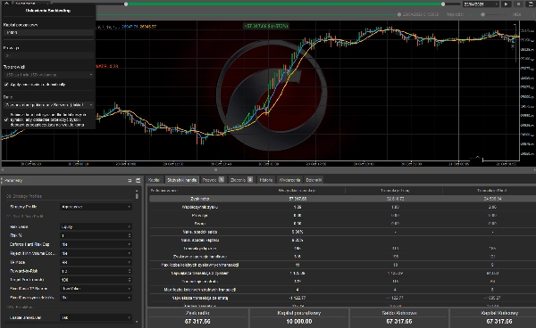Click the green profit label above the chart
This screenshot has width=536, height=328.
click(266, 26)
